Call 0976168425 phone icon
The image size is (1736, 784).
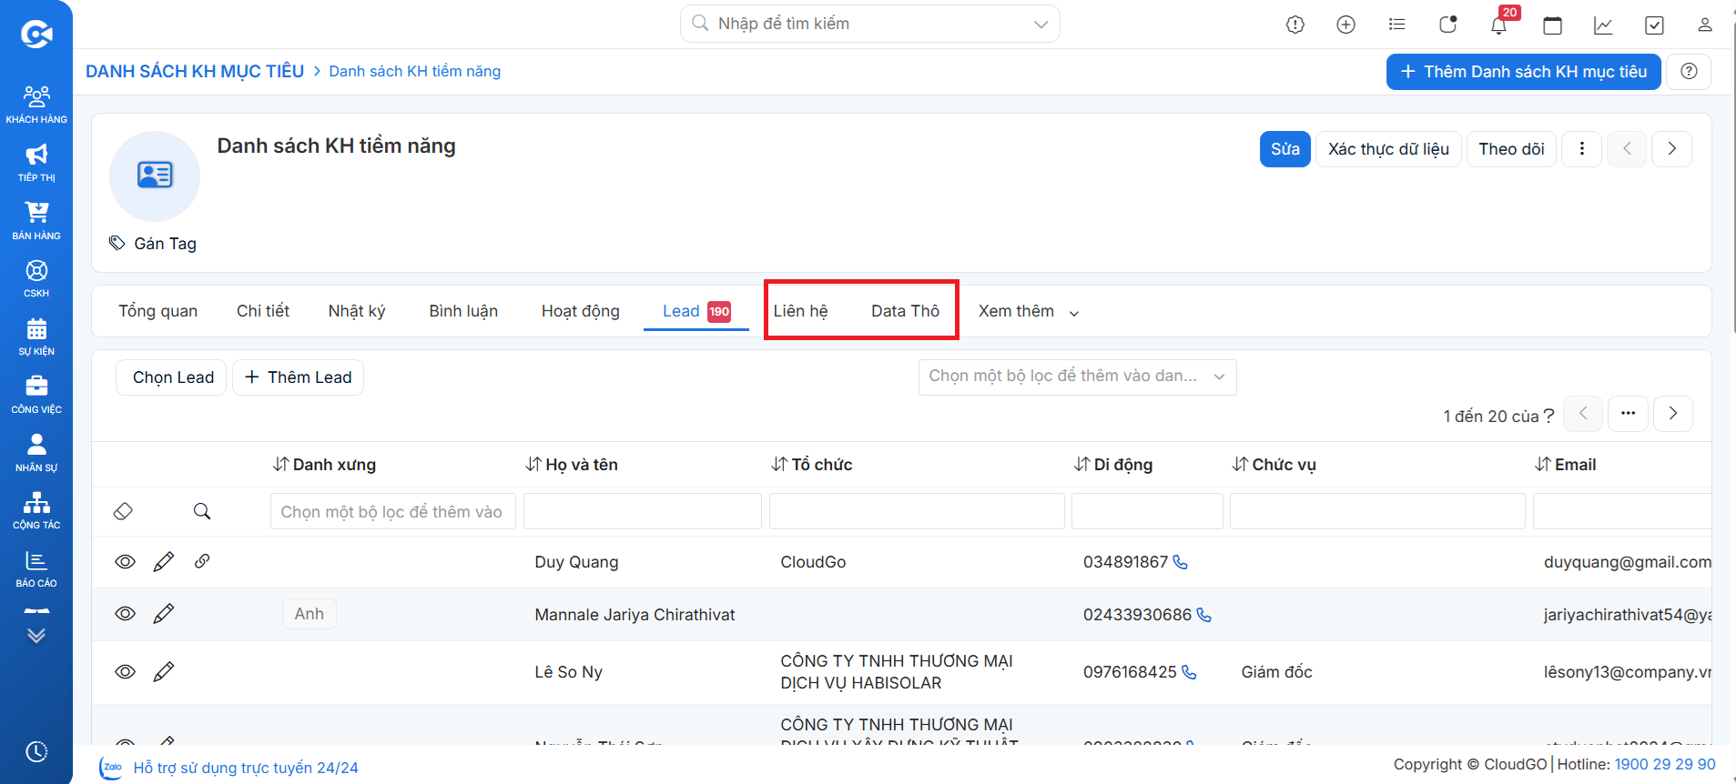(x=1189, y=672)
